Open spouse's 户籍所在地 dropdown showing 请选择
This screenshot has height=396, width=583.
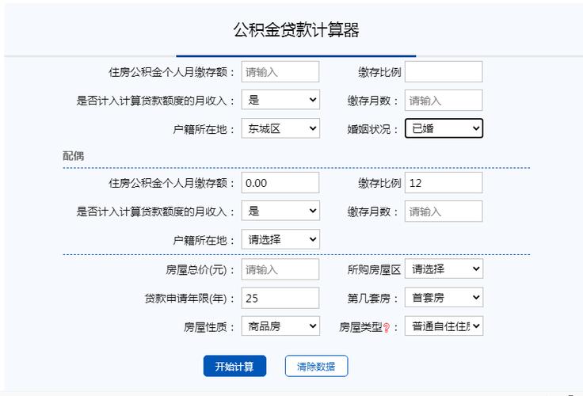pos(280,239)
